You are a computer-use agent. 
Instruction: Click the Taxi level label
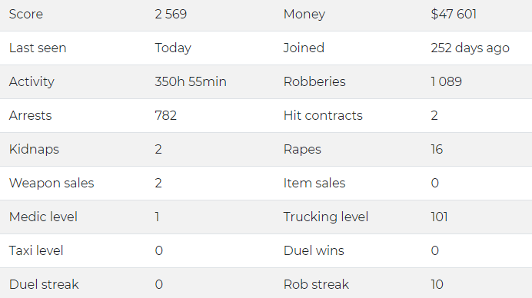[36, 251]
